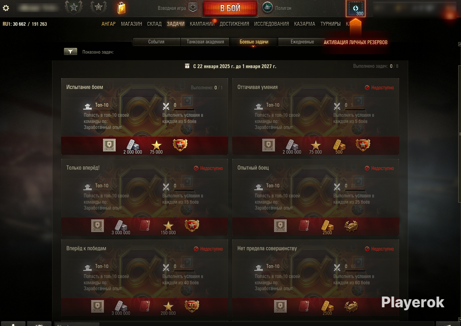Start battle with В БОЙ button
This screenshot has width=461, height=326.
230,8
